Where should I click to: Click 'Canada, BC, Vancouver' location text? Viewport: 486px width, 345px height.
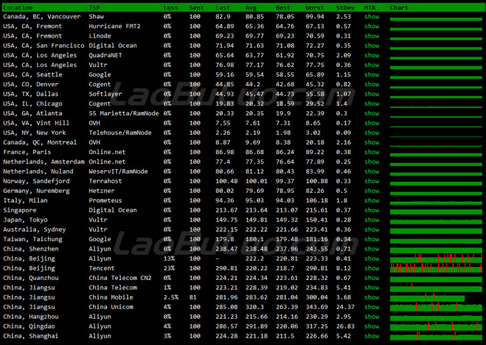42,17
